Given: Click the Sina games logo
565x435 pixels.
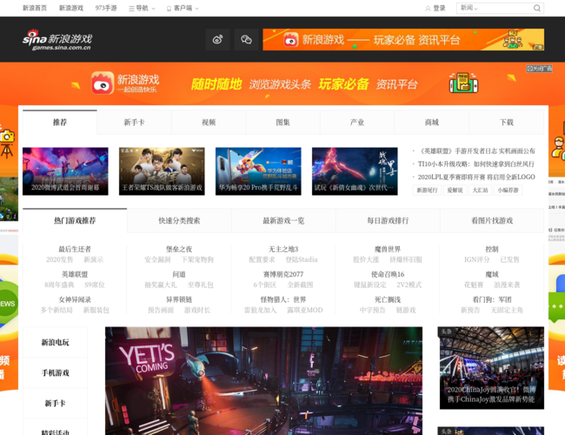Looking at the screenshot, I should click(x=57, y=40).
